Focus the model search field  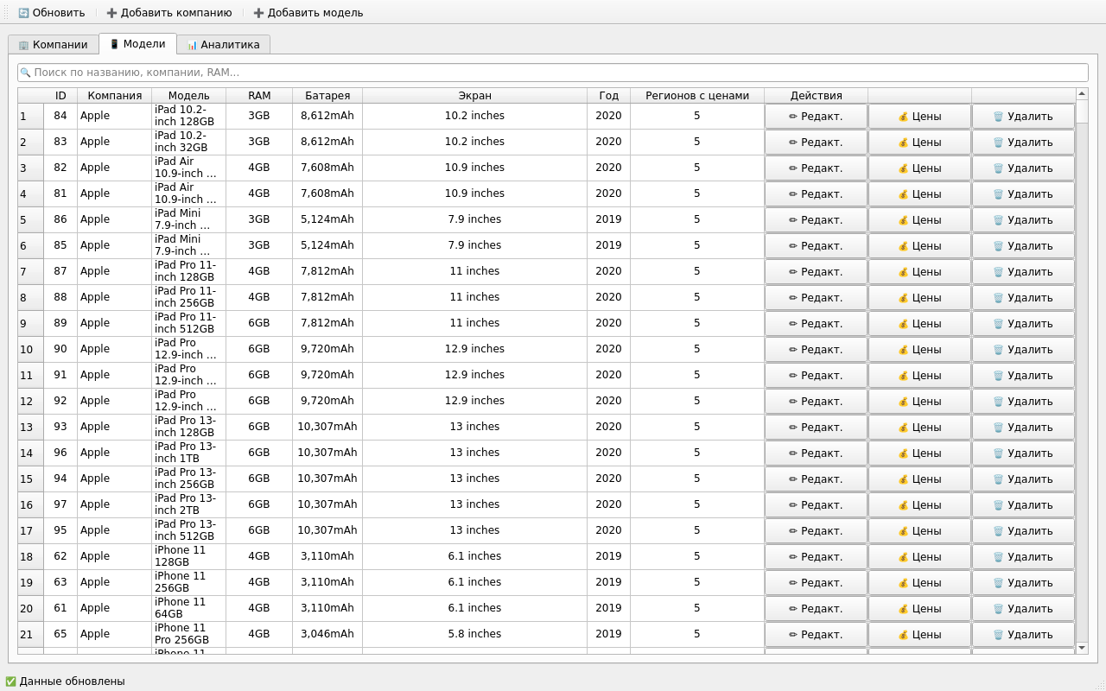pos(553,73)
